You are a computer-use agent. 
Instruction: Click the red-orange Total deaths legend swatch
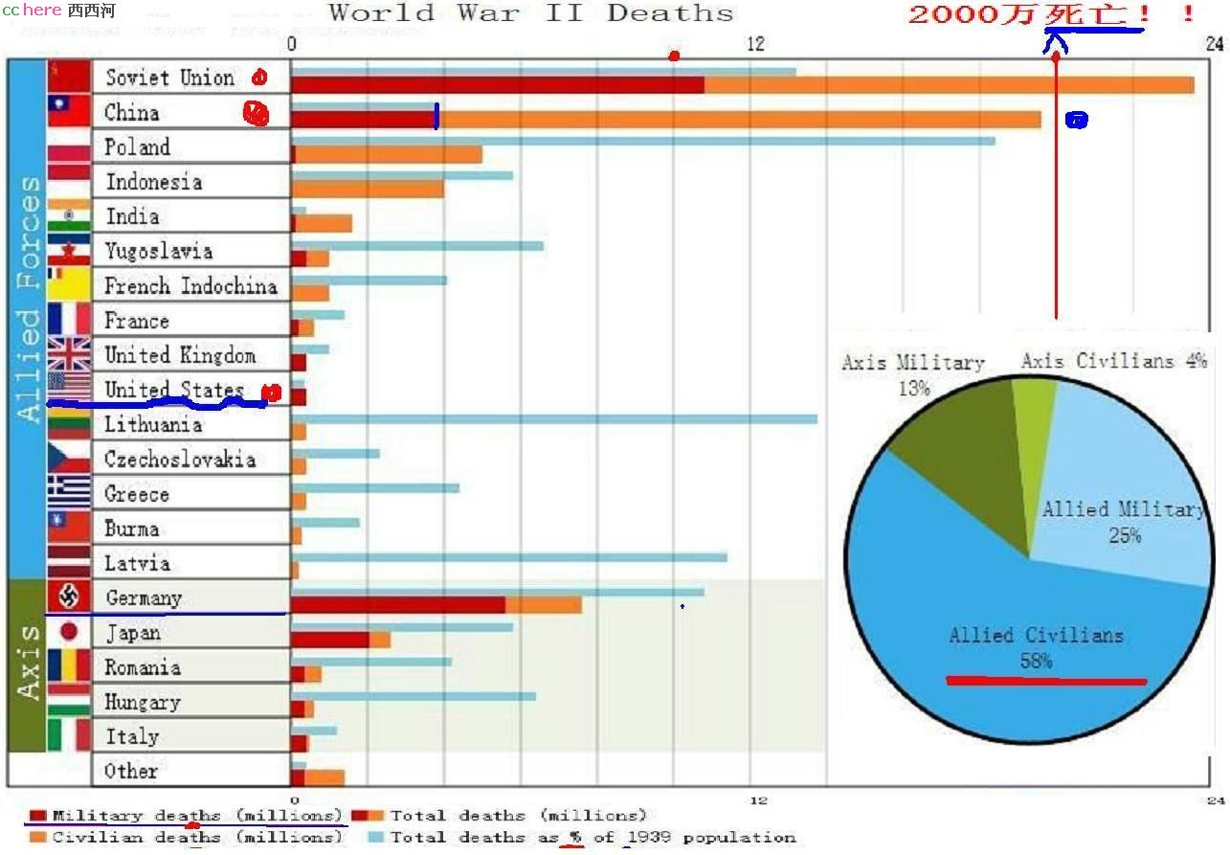(x=369, y=816)
